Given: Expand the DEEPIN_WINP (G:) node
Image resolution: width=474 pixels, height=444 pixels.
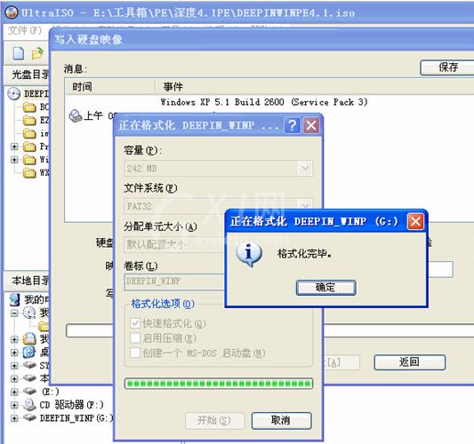Looking at the screenshot, I should [x=14, y=418].
